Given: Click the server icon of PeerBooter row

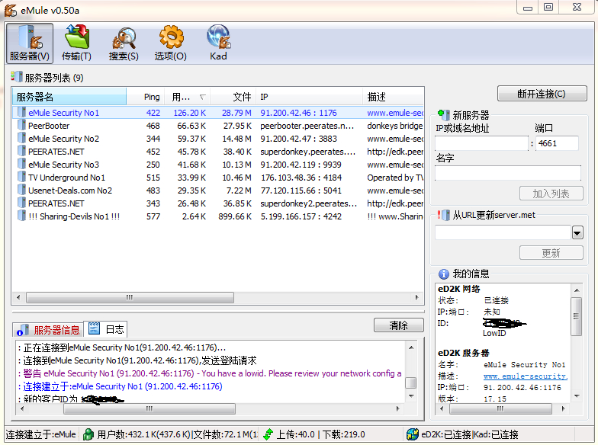Looking at the screenshot, I should (21, 125).
